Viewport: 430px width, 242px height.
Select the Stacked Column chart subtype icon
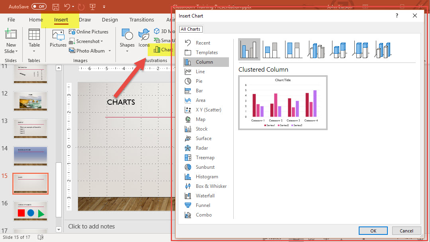tap(272, 49)
